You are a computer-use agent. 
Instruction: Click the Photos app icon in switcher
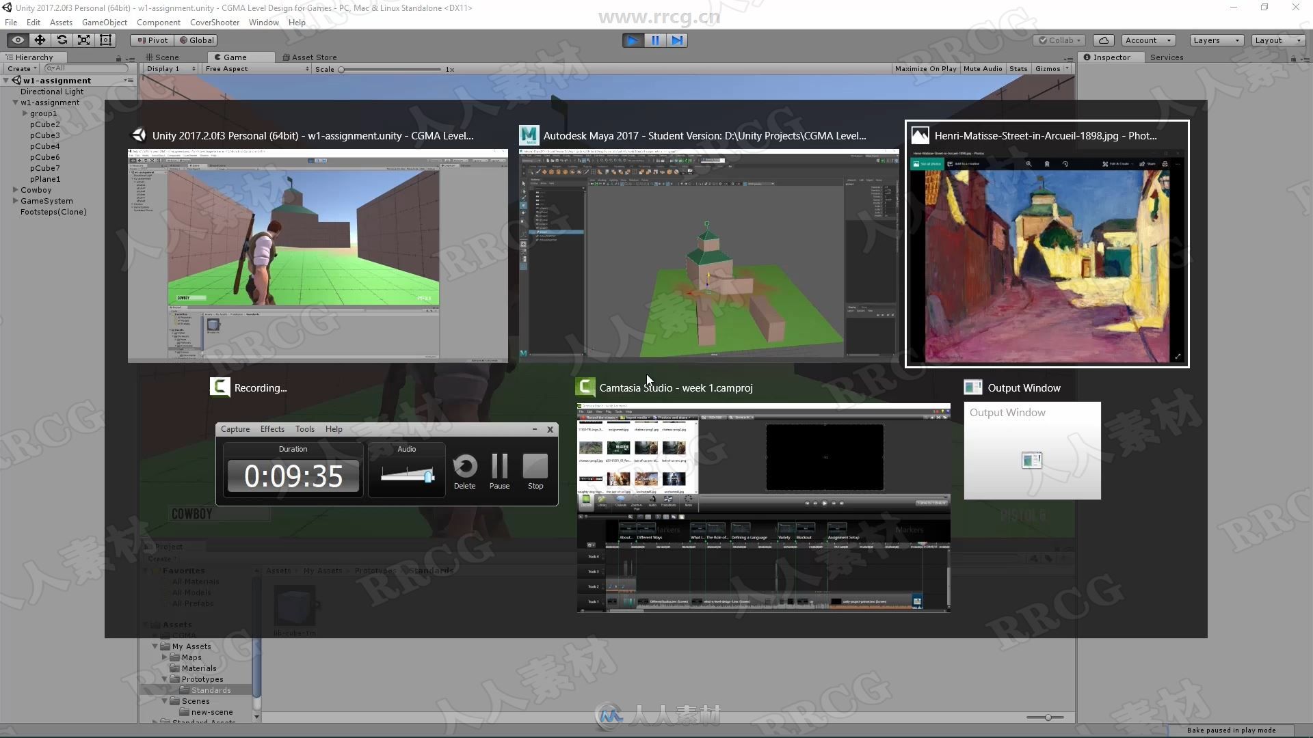pos(920,135)
